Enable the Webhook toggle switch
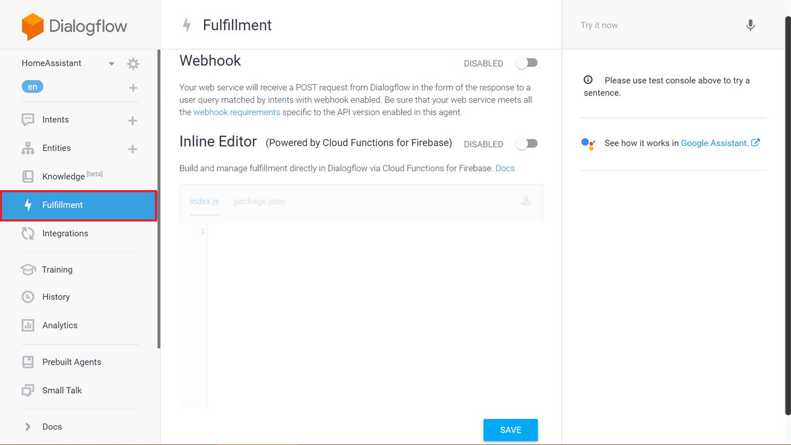The image size is (791, 445). 527,63
